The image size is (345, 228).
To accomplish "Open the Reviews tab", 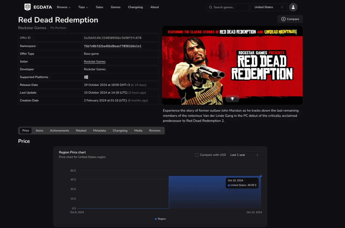I will tap(155, 131).
